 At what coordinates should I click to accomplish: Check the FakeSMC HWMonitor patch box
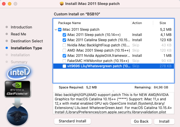64,61
